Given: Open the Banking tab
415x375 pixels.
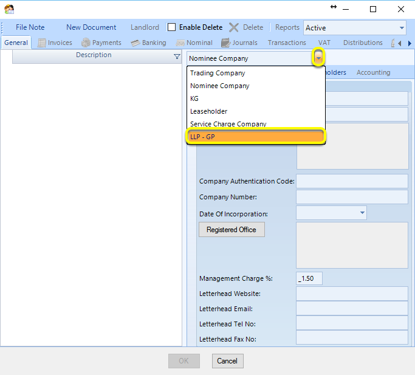Looking at the screenshot, I should point(148,43).
